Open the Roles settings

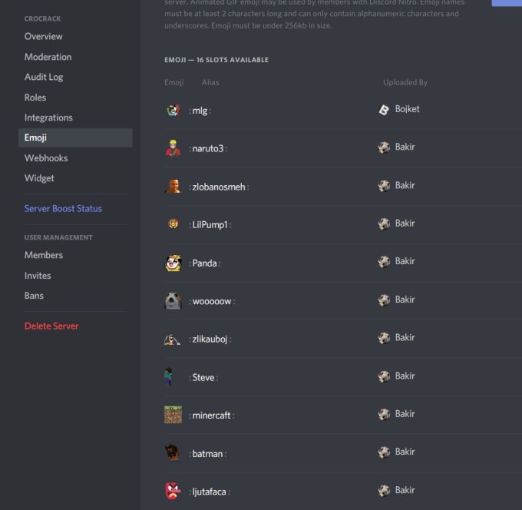pyautogui.click(x=35, y=98)
